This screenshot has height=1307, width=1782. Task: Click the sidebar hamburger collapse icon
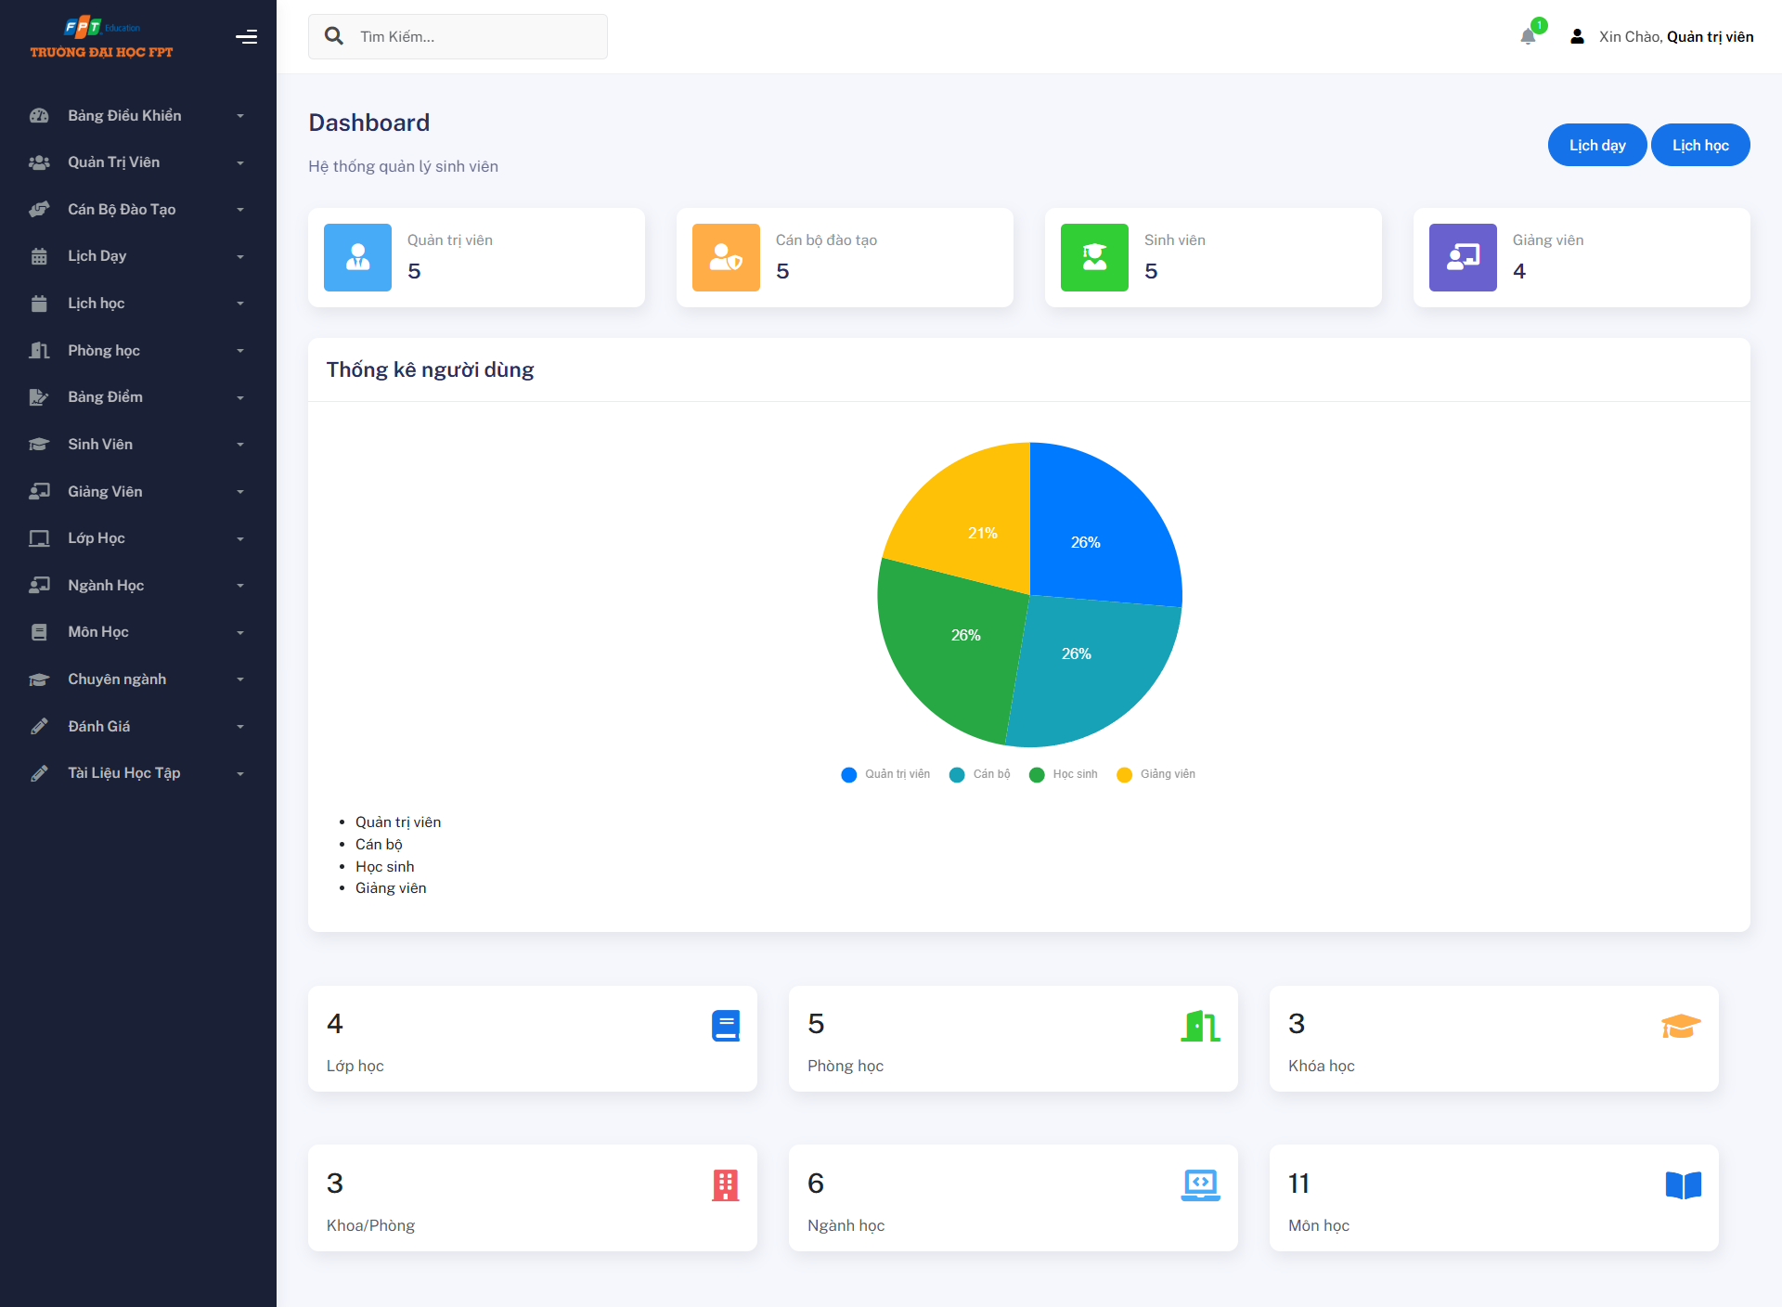246,37
